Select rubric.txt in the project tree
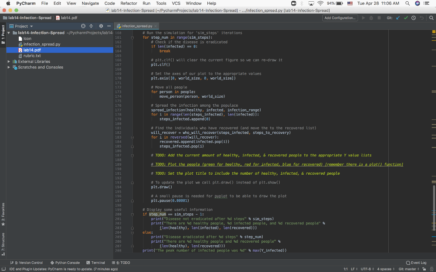Image resolution: width=436 pixels, height=272 pixels. (32, 56)
